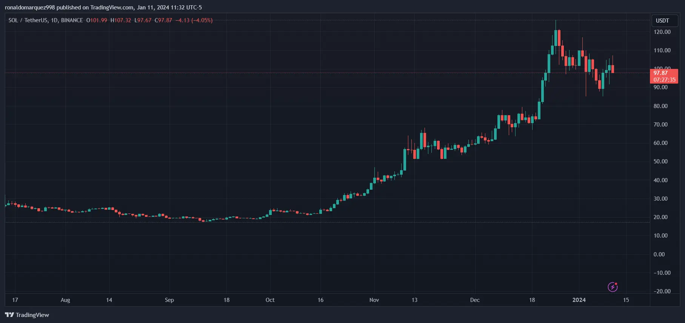
Task: Click the open value O101.99
Action: (97, 20)
